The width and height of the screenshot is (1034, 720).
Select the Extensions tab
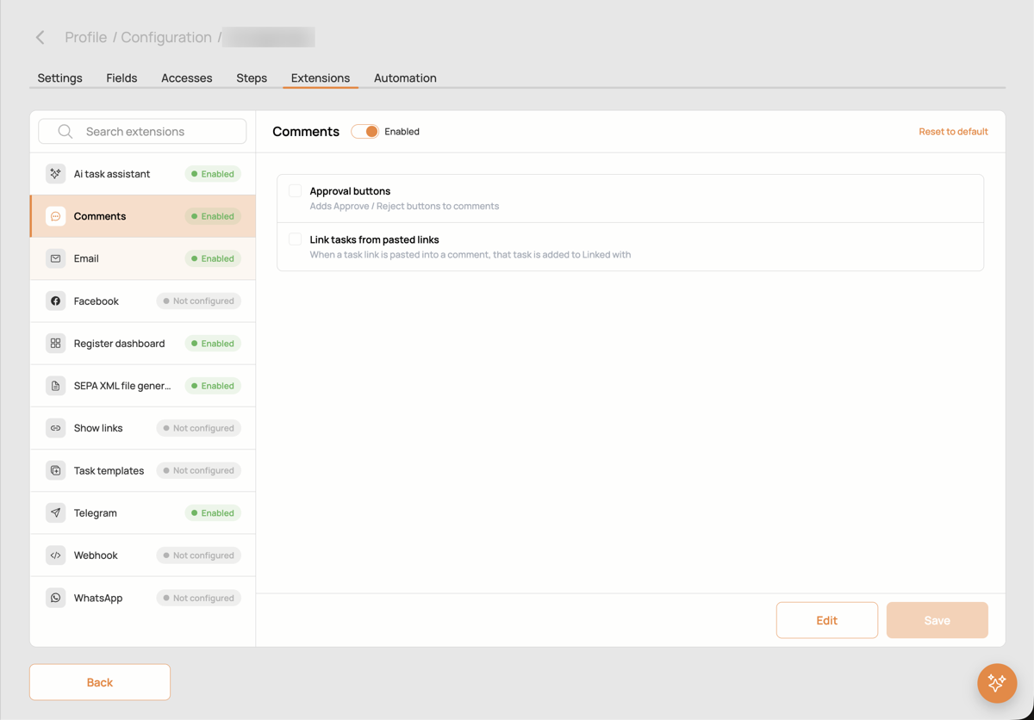[321, 78]
